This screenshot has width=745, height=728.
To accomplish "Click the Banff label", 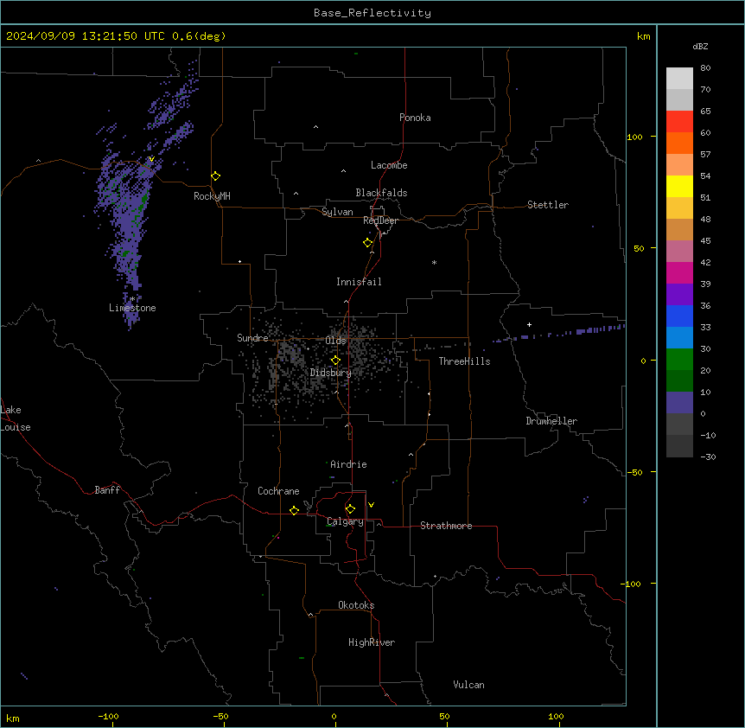I will [x=107, y=490].
